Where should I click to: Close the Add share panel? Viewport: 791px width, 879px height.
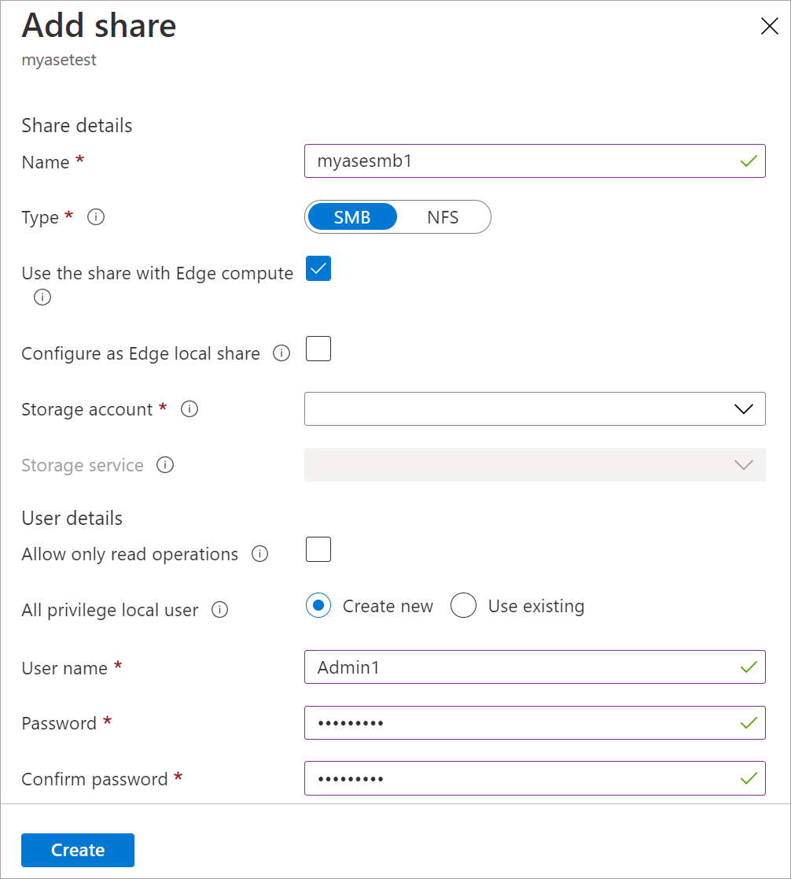point(768,26)
